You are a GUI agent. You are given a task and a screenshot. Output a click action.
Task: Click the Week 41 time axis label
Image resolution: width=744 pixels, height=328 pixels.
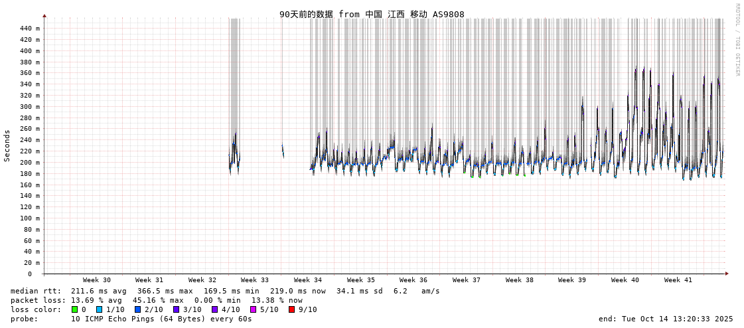(x=678, y=280)
